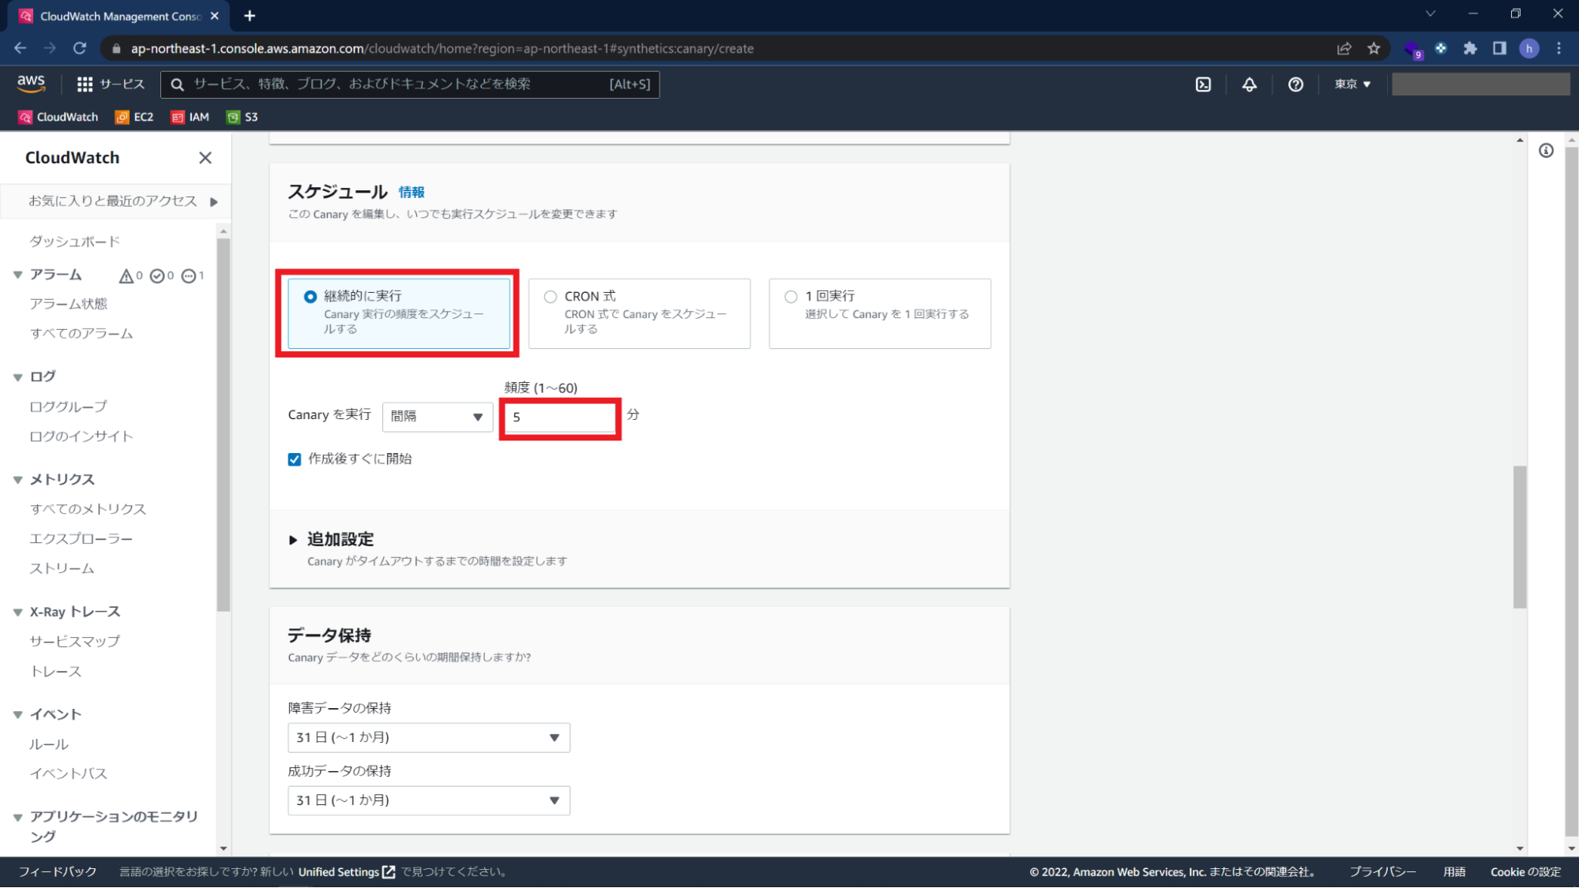Click the sidebar scrollbar down arrow
This screenshot has height=888, width=1579.
click(224, 849)
